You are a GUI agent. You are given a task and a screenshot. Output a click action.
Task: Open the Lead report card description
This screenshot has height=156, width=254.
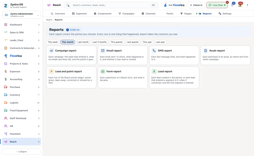click(x=173, y=80)
